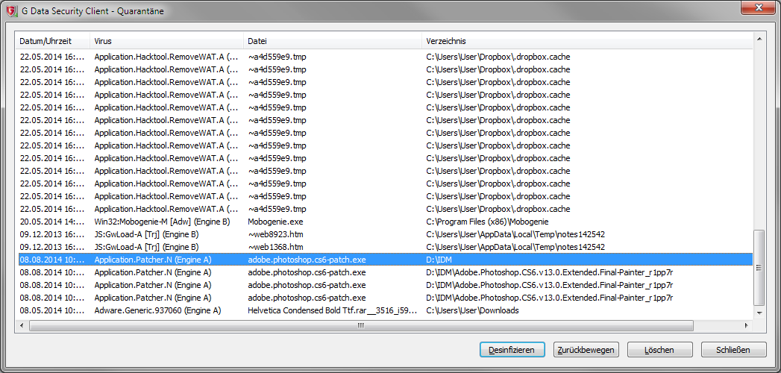The image size is (781, 373).
Task: Select the ~web1368.htm row
Action: (384, 247)
